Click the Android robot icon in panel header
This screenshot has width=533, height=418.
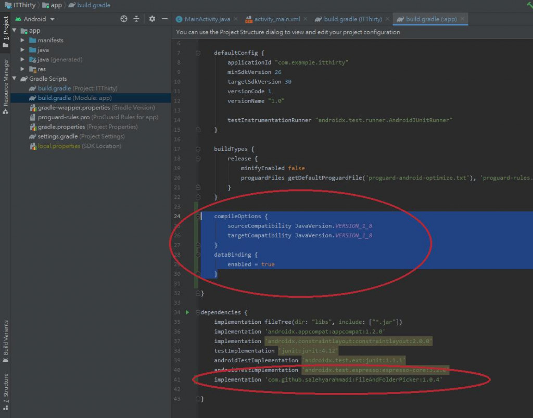[18, 19]
